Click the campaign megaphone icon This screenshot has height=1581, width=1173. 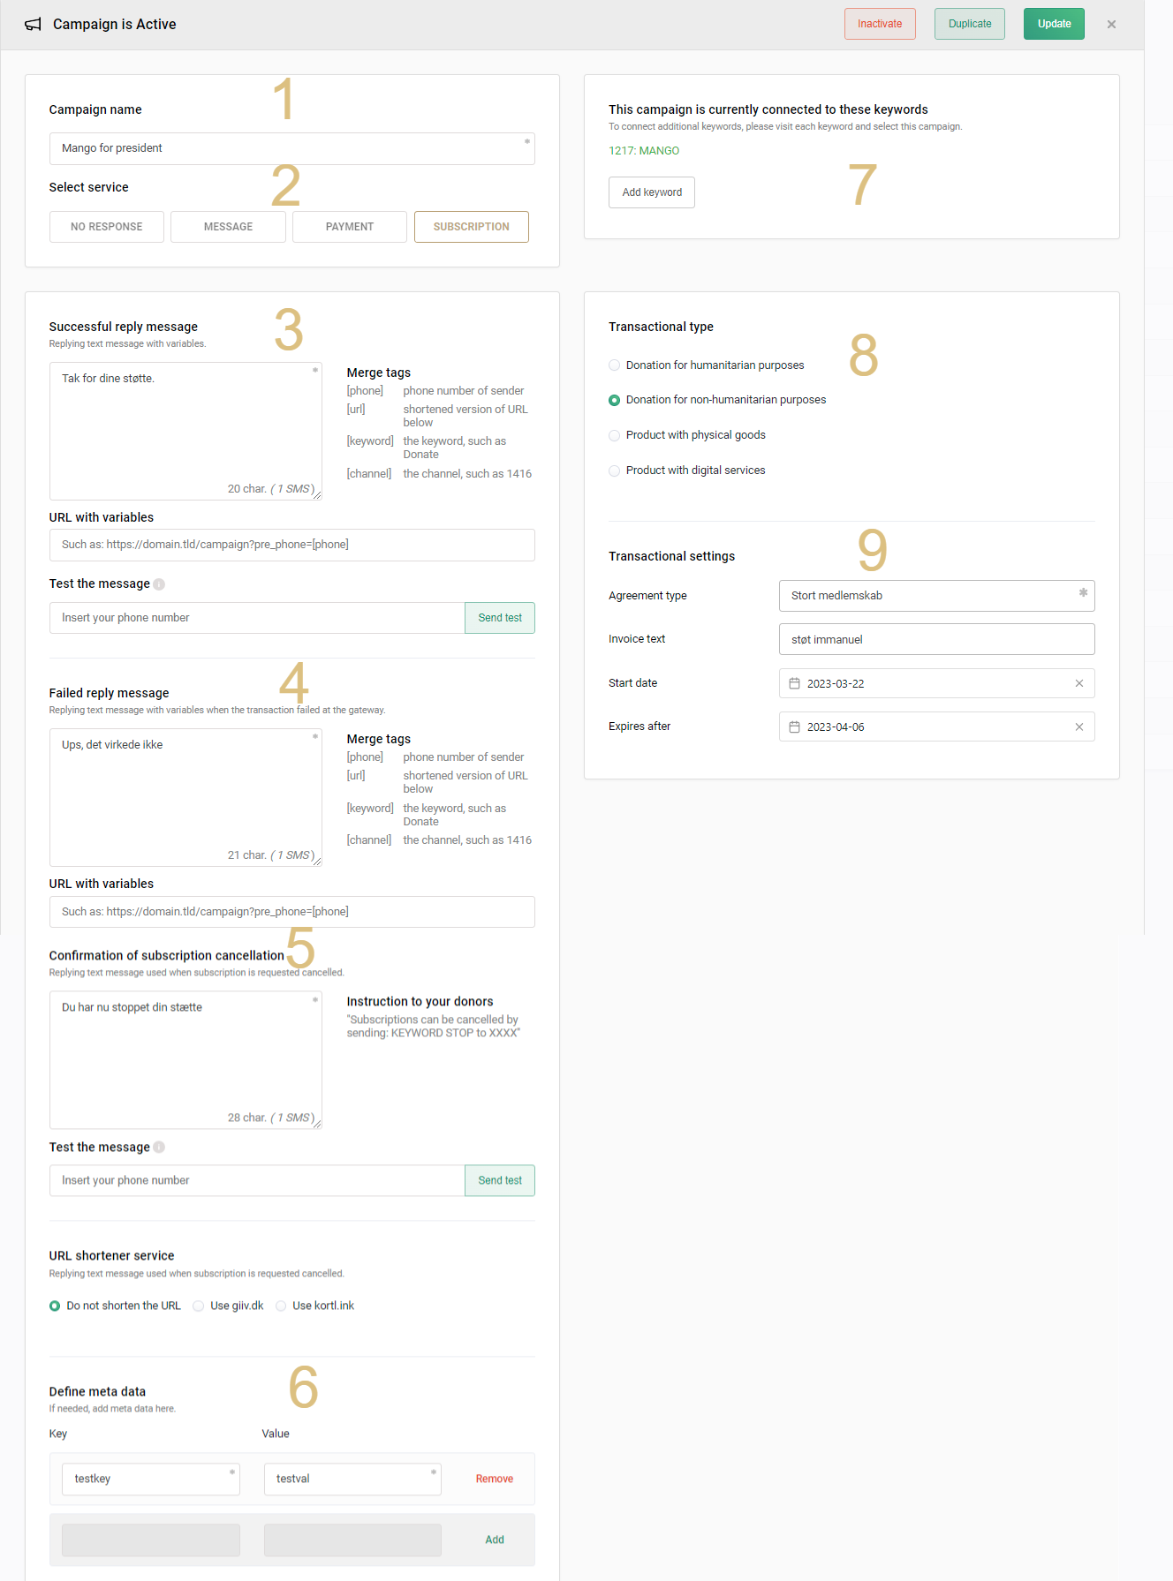(x=33, y=25)
